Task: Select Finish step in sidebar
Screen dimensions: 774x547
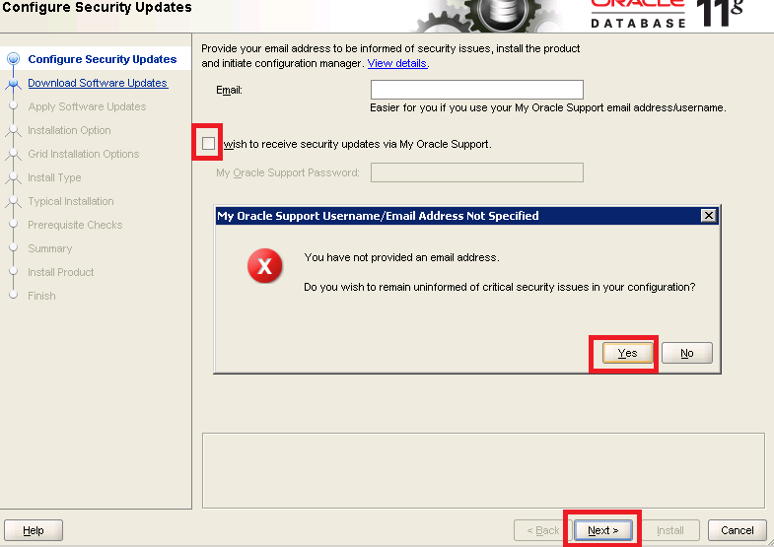Action: 41,296
